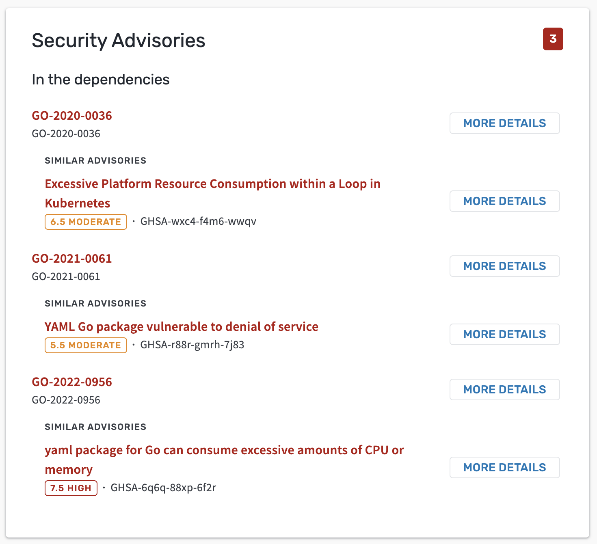Click the Security Advisories heading
The width and height of the screenshot is (597, 544).
coord(119,40)
